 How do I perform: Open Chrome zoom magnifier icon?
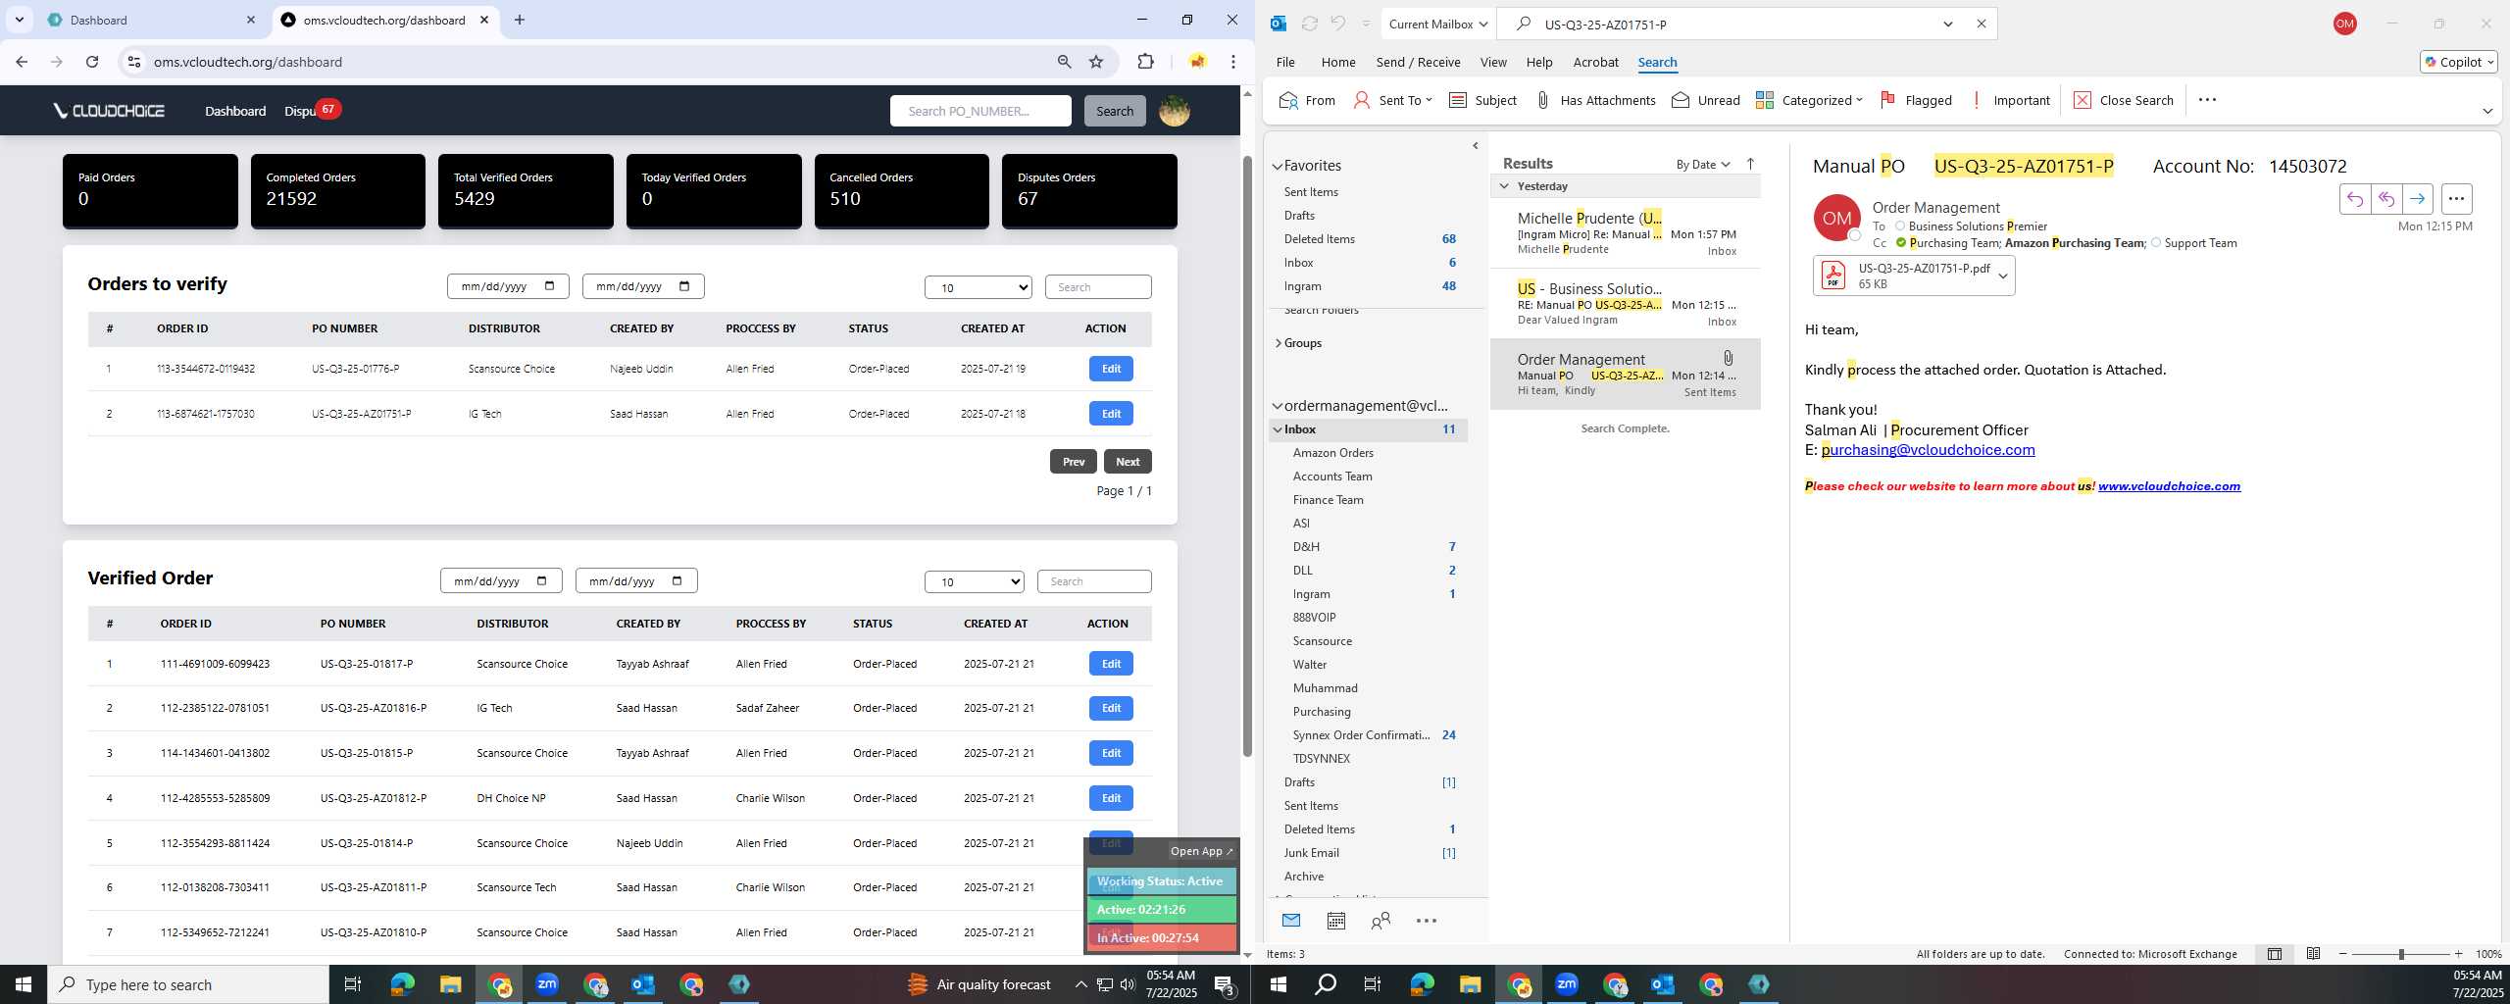click(1064, 62)
